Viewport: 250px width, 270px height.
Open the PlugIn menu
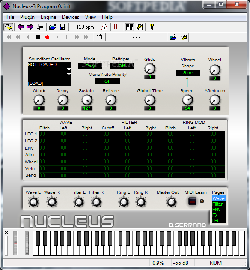pyautogui.click(x=27, y=17)
